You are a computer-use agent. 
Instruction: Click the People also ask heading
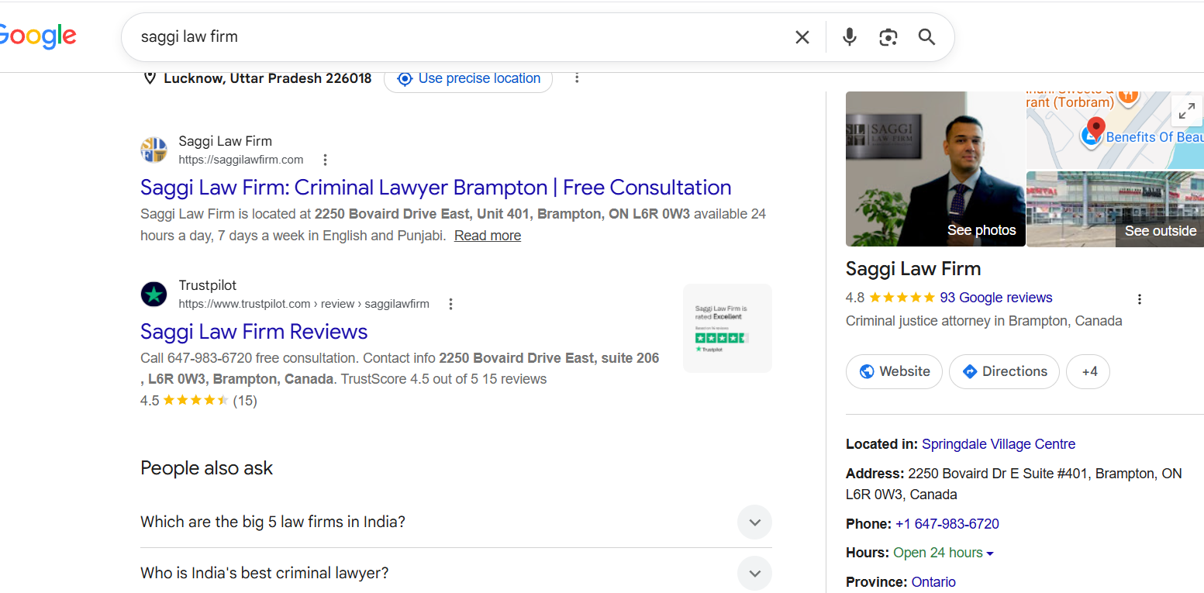click(x=207, y=468)
